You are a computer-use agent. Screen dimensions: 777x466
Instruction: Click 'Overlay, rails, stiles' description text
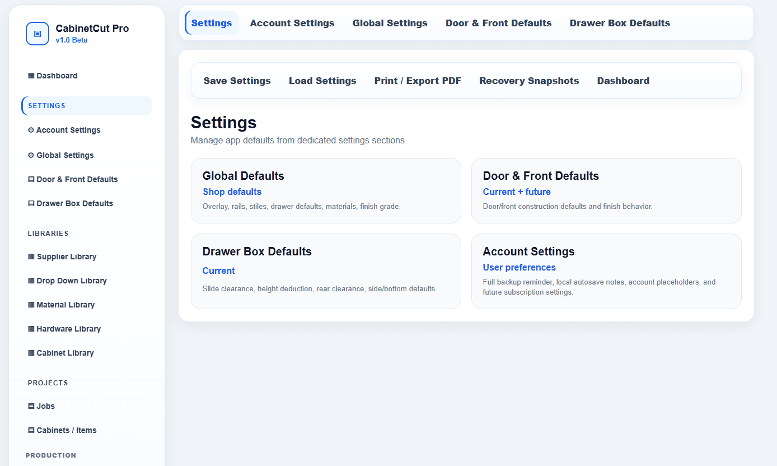(302, 207)
